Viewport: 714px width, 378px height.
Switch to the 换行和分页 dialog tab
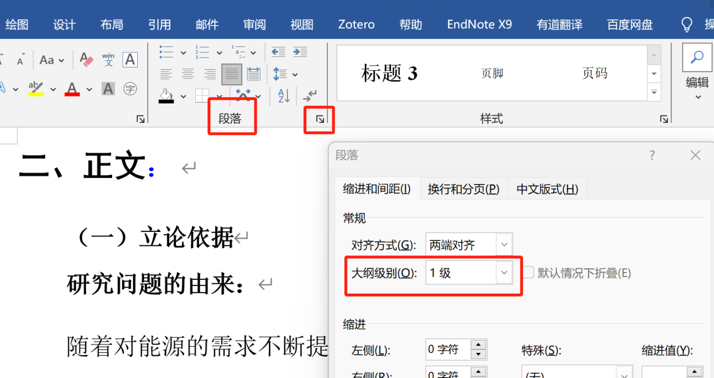(x=464, y=189)
